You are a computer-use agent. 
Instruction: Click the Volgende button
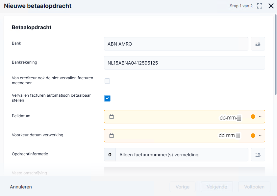point(217,187)
